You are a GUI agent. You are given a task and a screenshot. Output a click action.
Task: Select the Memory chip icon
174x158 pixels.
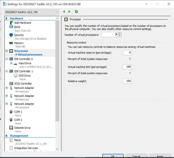coord(11,43)
